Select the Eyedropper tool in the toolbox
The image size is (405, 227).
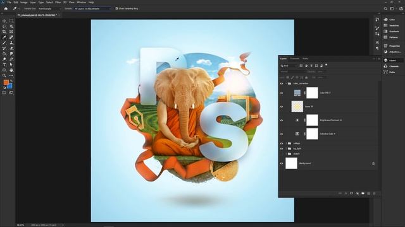click(x=4, y=37)
